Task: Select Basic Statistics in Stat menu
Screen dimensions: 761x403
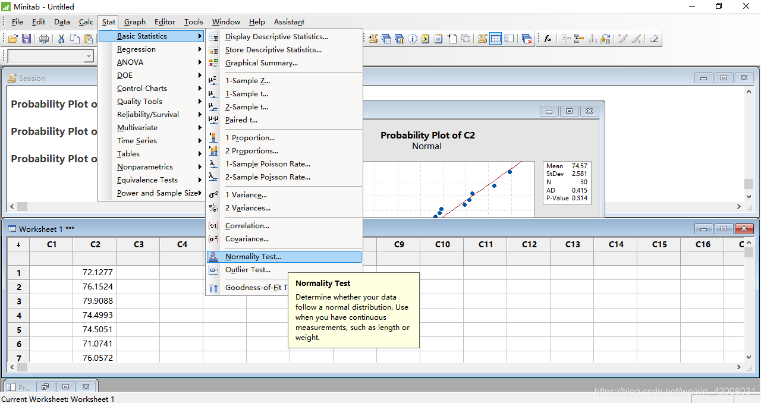Action: [152, 36]
